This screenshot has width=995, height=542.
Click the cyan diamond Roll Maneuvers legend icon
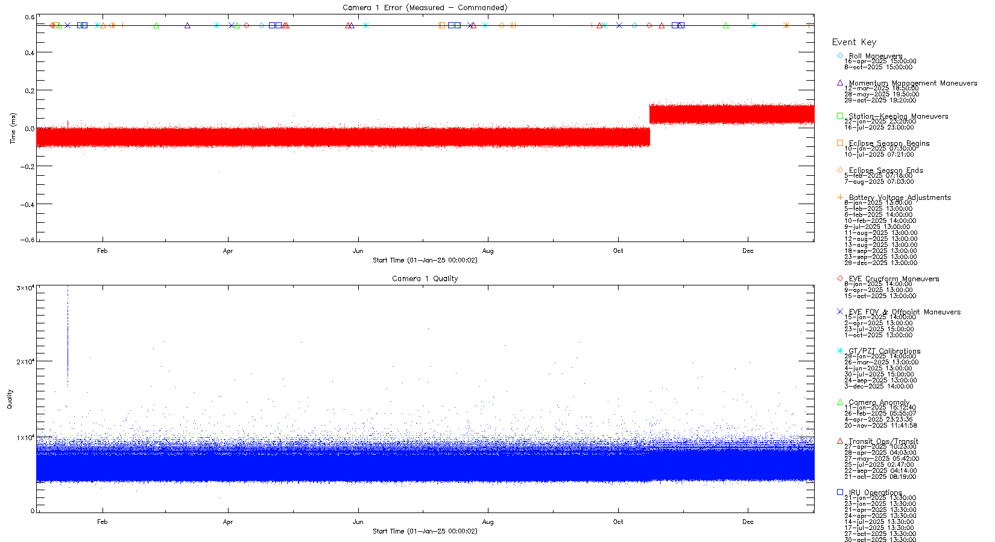coord(840,55)
